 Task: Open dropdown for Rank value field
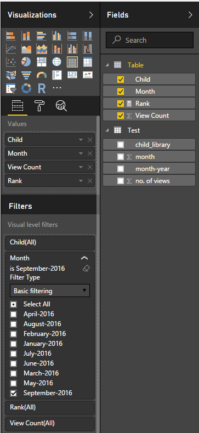click(81, 181)
